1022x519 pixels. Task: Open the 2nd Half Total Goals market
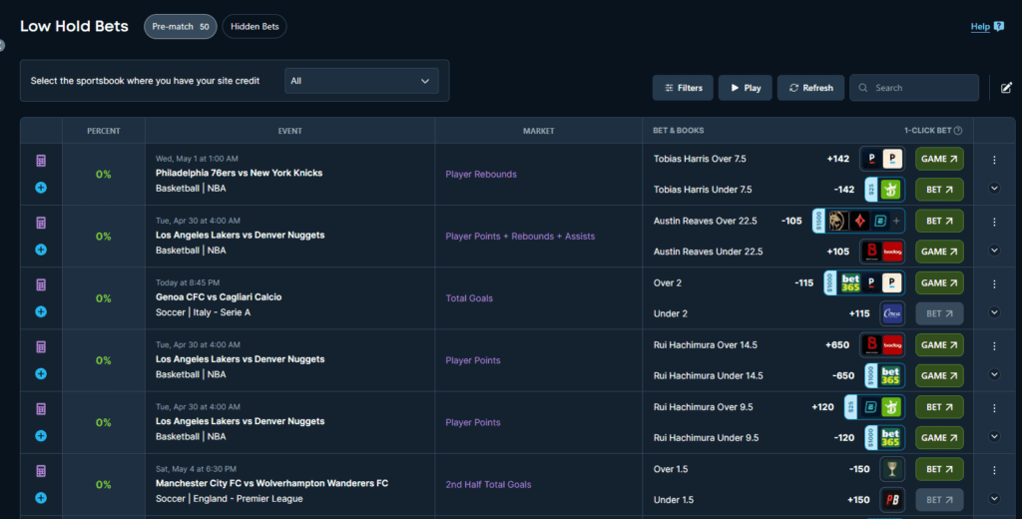(488, 484)
